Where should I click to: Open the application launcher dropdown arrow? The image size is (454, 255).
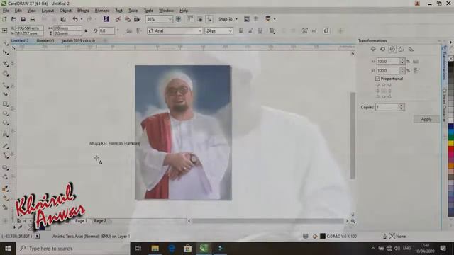(x=275, y=19)
